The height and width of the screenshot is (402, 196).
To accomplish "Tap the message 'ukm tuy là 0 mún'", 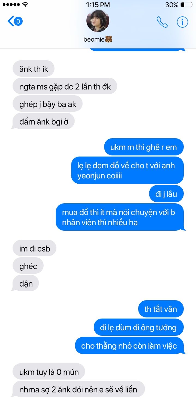I will (49, 372).
